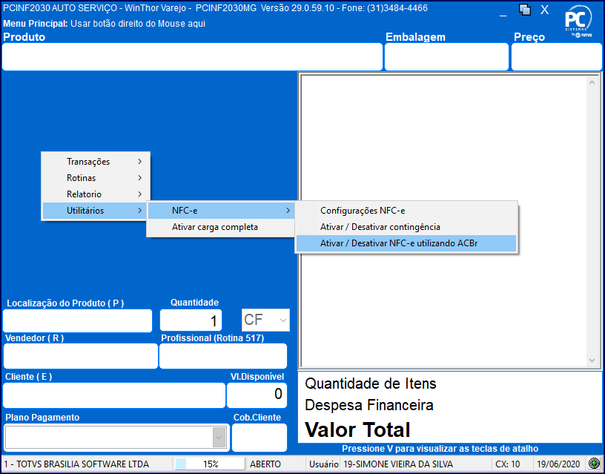Click the green status indicator icon
Viewport: 605px width, 474px height.
595,464
